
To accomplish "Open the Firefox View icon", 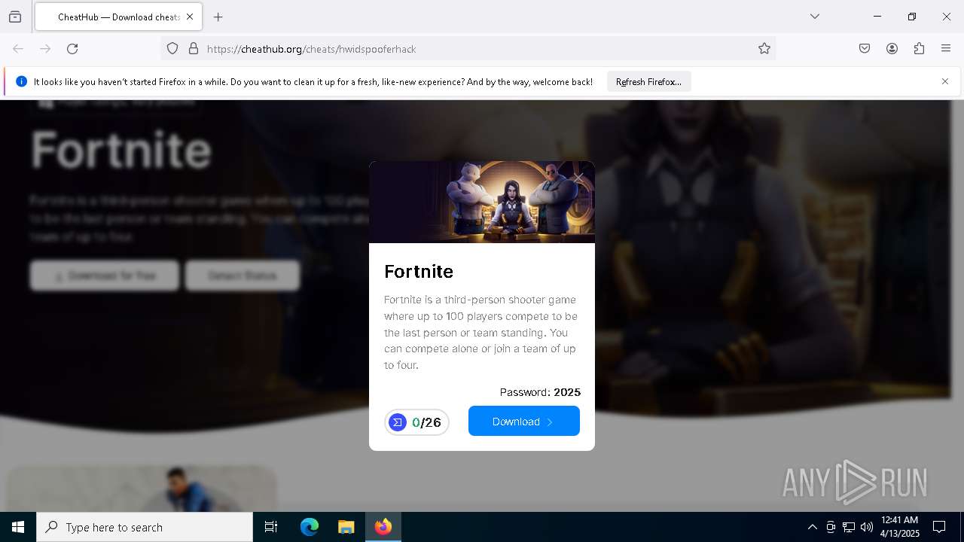I will tap(15, 17).
